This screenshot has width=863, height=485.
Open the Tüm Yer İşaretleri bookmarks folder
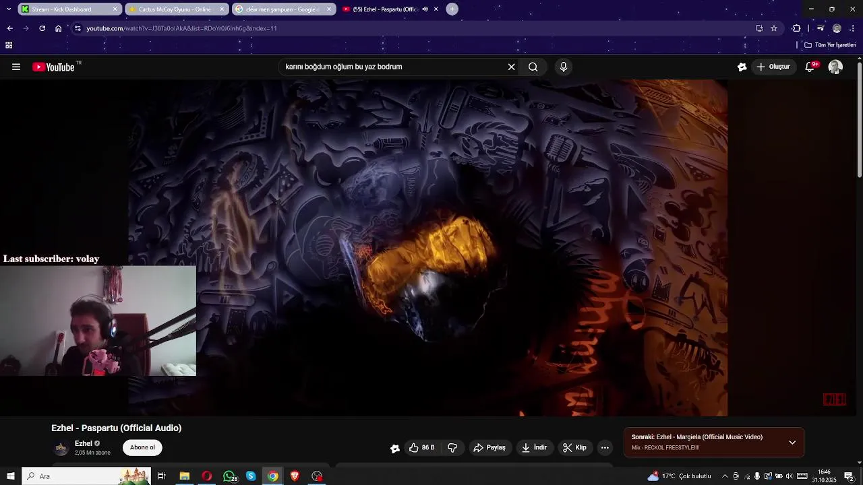point(831,45)
